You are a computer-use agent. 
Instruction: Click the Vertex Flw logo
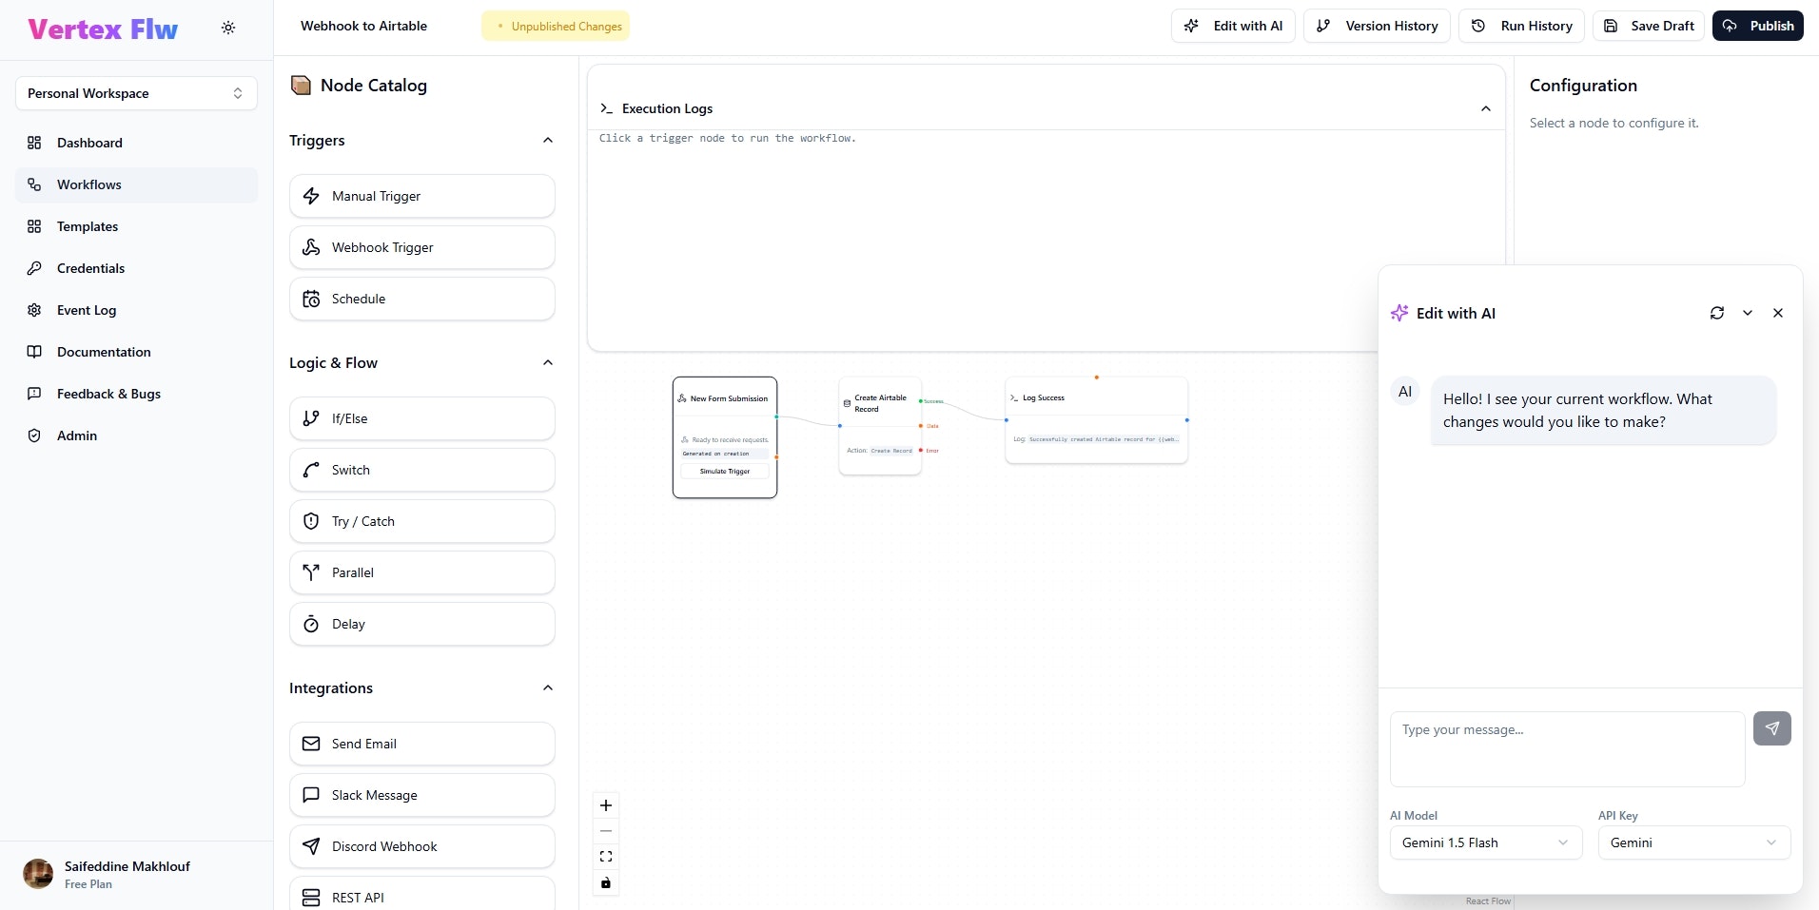(103, 29)
